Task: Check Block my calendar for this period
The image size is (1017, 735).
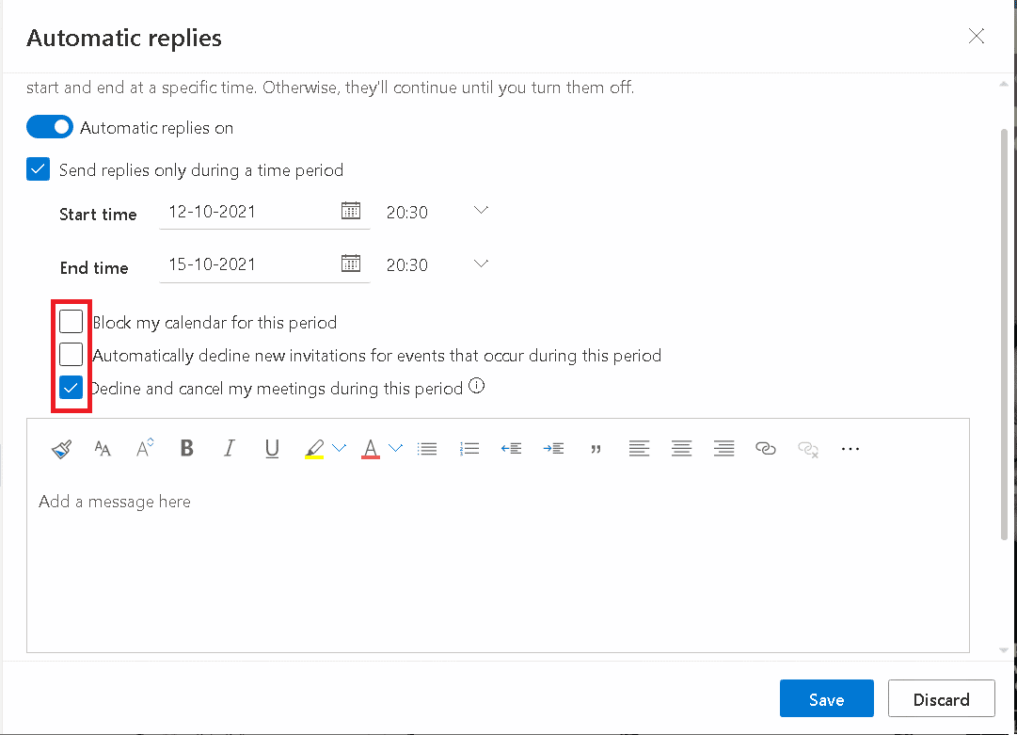Action: [x=71, y=321]
